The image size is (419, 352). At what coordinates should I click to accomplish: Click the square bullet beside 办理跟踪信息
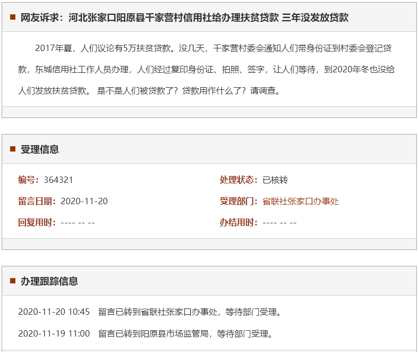(13, 281)
